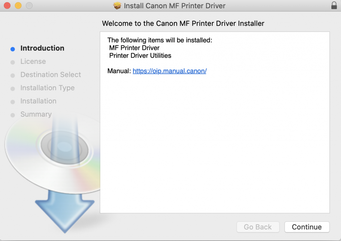Click the License step bullet

tap(13, 62)
